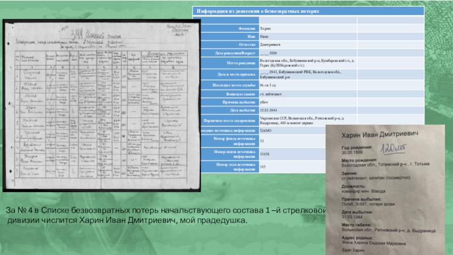
Task: Click the Отчество value Дмитриевич
Action: pos(269,44)
